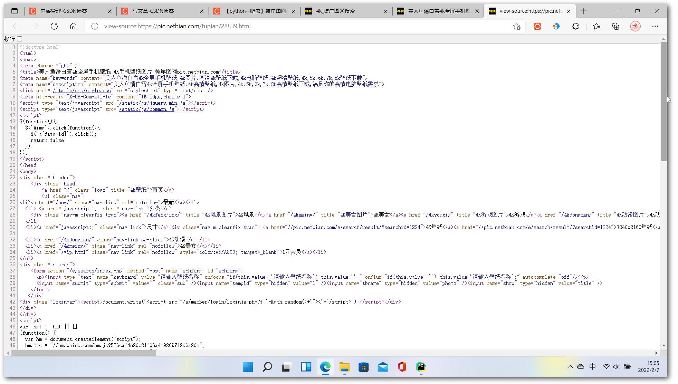
Task: Open Office app from the taskbar
Action: (x=402, y=367)
